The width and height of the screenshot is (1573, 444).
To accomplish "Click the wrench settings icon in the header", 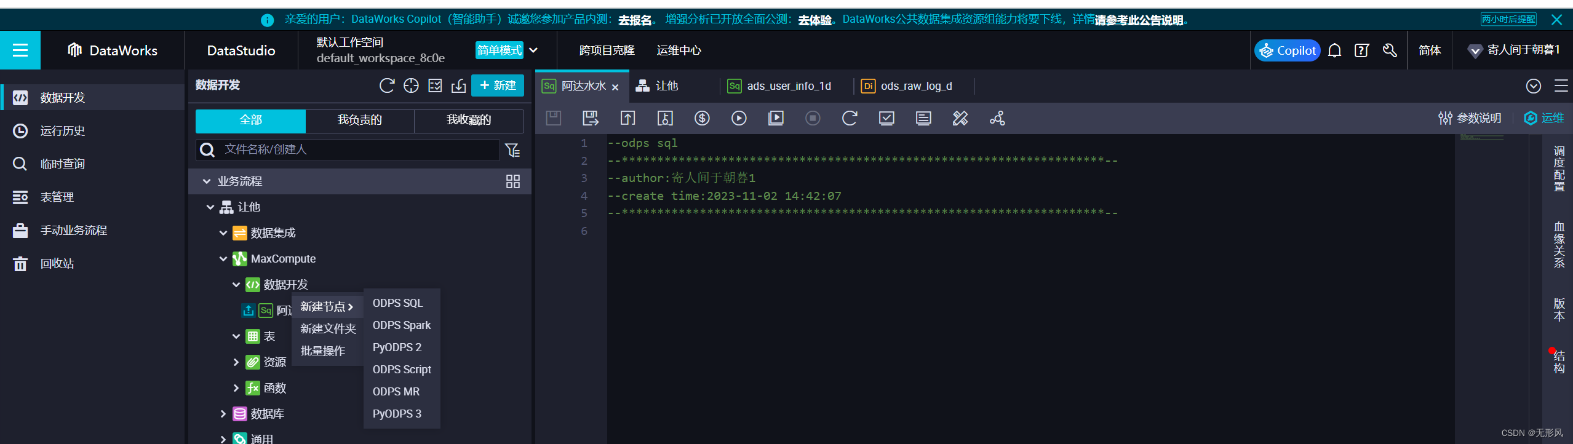I will tap(1390, 50).
